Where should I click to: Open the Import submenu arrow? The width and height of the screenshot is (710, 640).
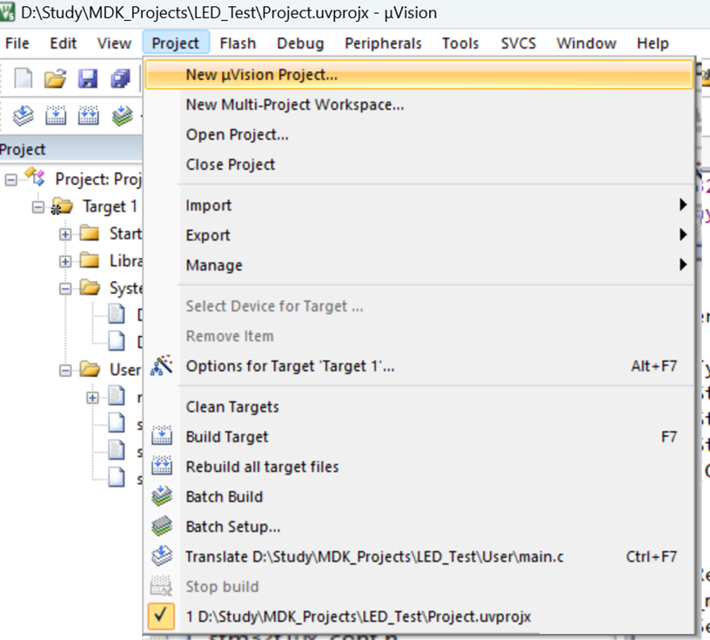(683, 205)
